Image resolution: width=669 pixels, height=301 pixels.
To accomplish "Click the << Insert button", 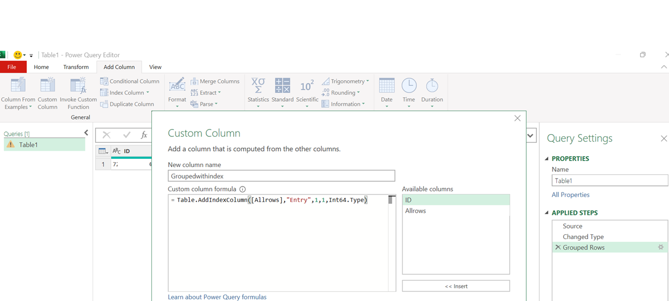I will pyautogui.click(x=456, y=286).
